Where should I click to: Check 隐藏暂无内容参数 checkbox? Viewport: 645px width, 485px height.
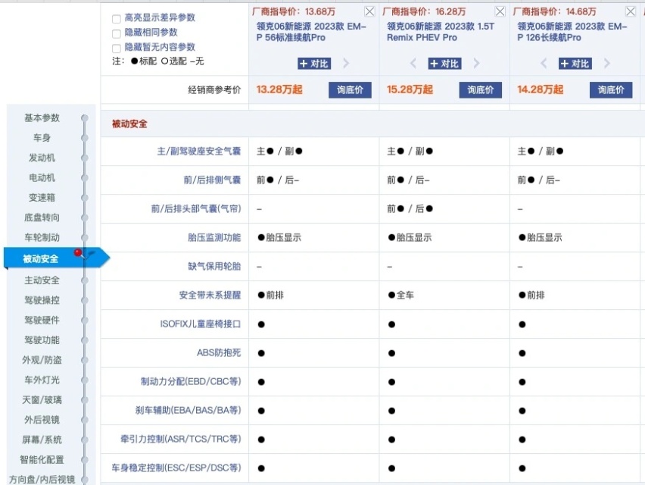(117, 48)
